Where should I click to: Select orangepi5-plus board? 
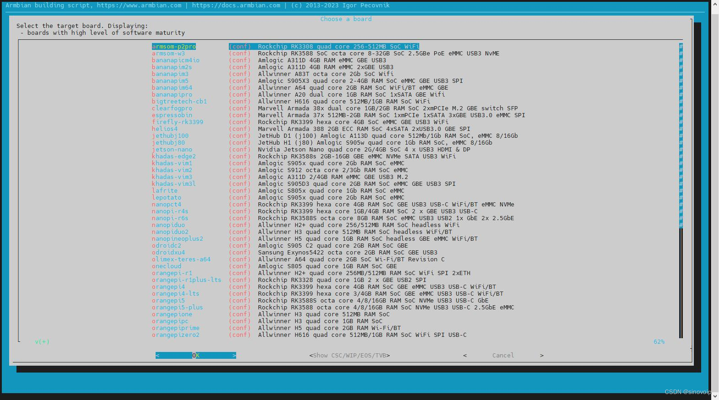(333, 307)
